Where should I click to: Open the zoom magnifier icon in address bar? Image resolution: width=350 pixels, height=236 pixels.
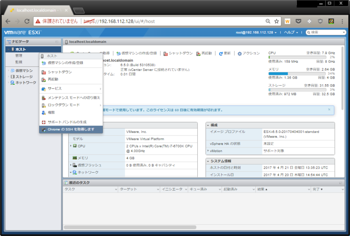(268, 21)
